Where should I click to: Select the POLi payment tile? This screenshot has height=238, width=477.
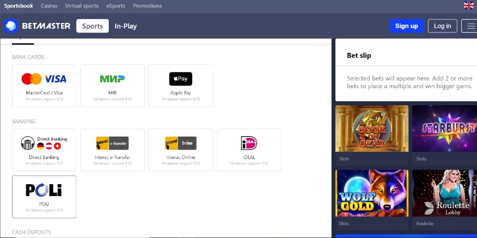pyautogui.click(x=44, y=197)
